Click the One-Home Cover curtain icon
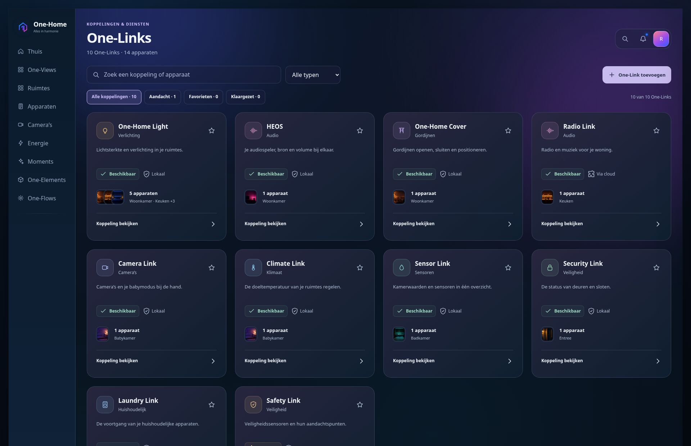Image resolution: width=691 pixels, height=446 pixels. pos(402,131)
